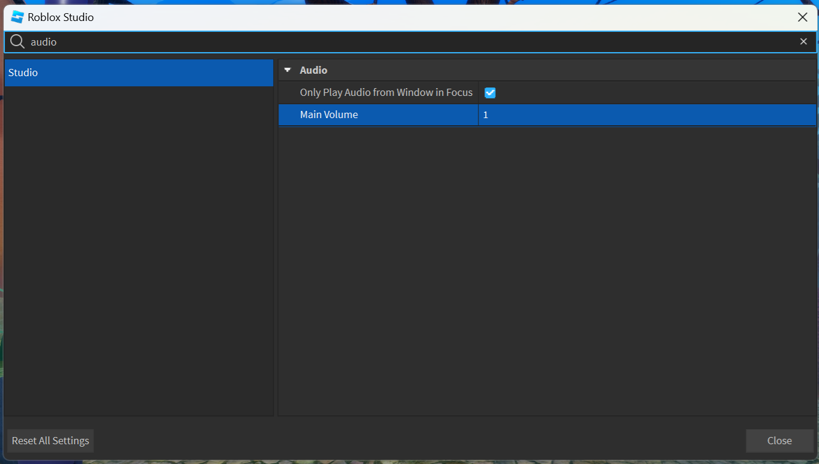The image size is (819, 464).
Task: Click the Only Play Audio from Window label
Action: (386, 92)
